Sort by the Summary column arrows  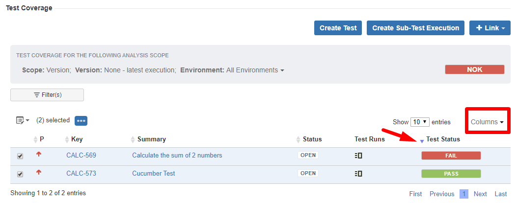point(133,139)
